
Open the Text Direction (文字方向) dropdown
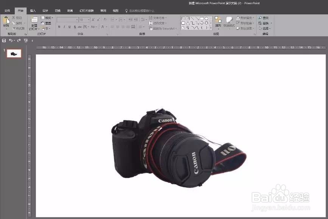[x=158, y=18]
